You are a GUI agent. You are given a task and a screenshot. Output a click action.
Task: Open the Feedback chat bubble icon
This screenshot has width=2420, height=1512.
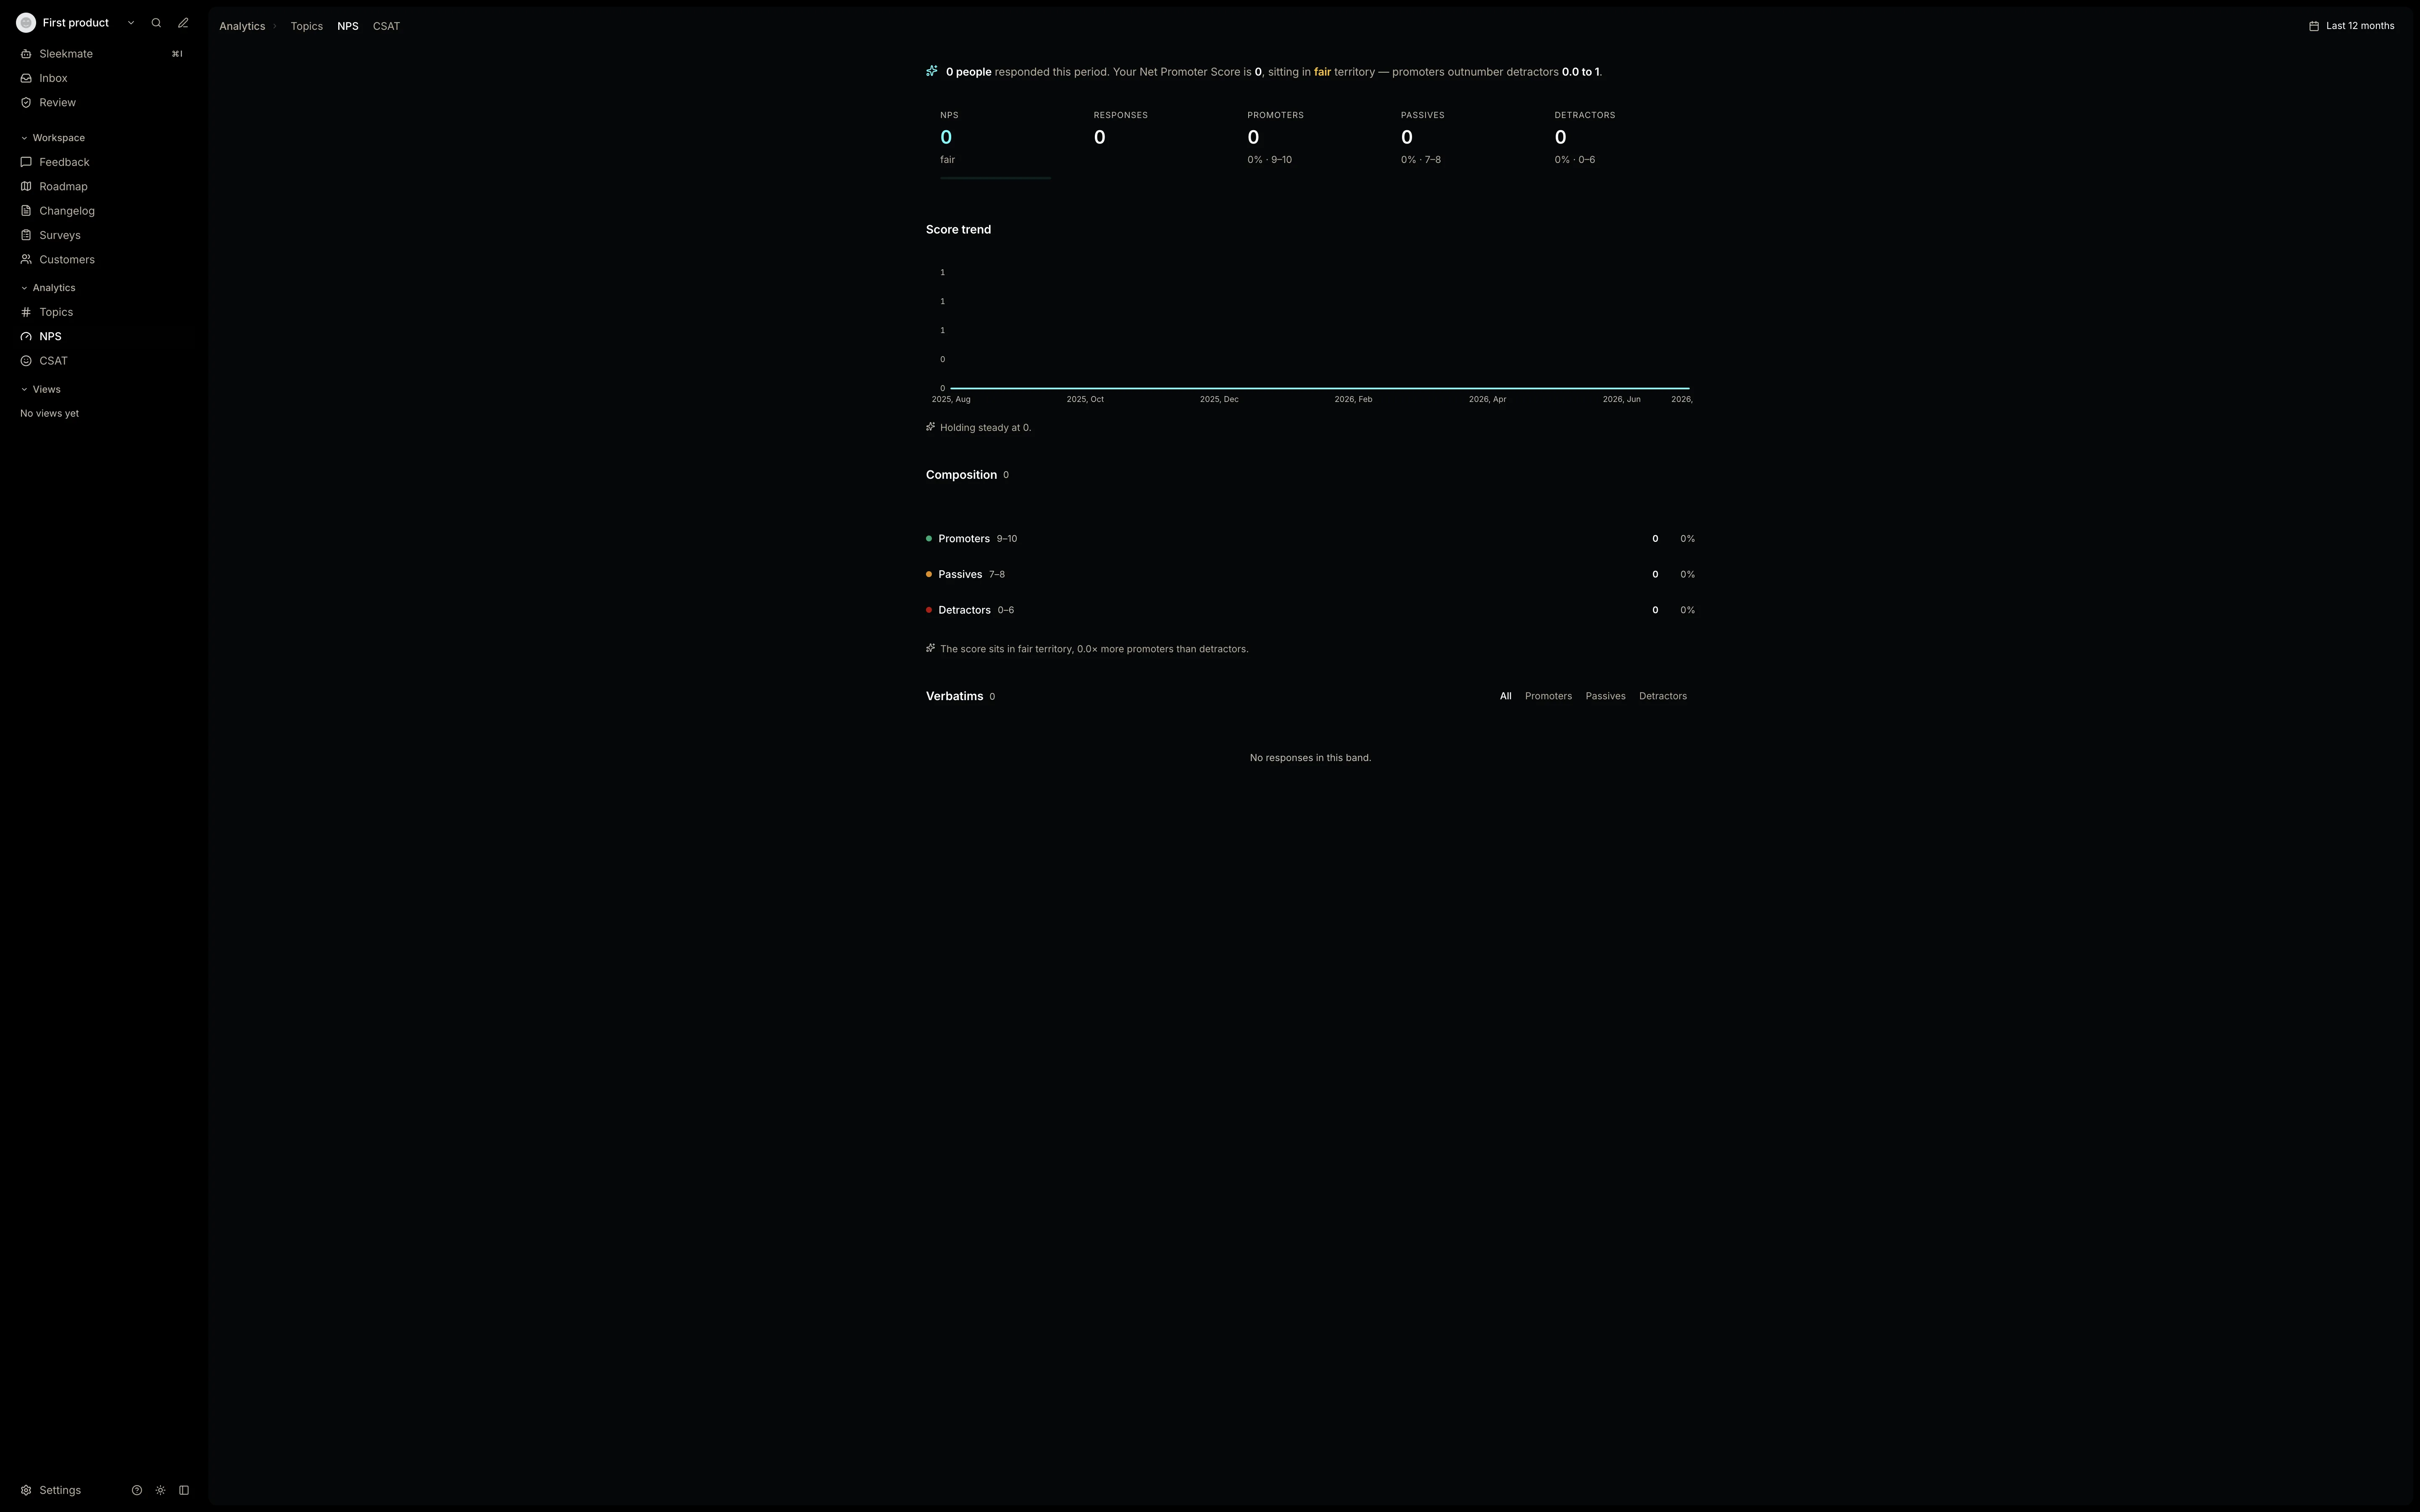26,162
